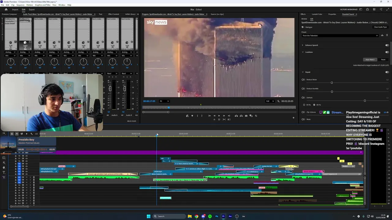Image resolution: width=392 pixels, height=220 pixels.
Task: Enable the Mute toggle in Essential Sound
Action: 303,119
